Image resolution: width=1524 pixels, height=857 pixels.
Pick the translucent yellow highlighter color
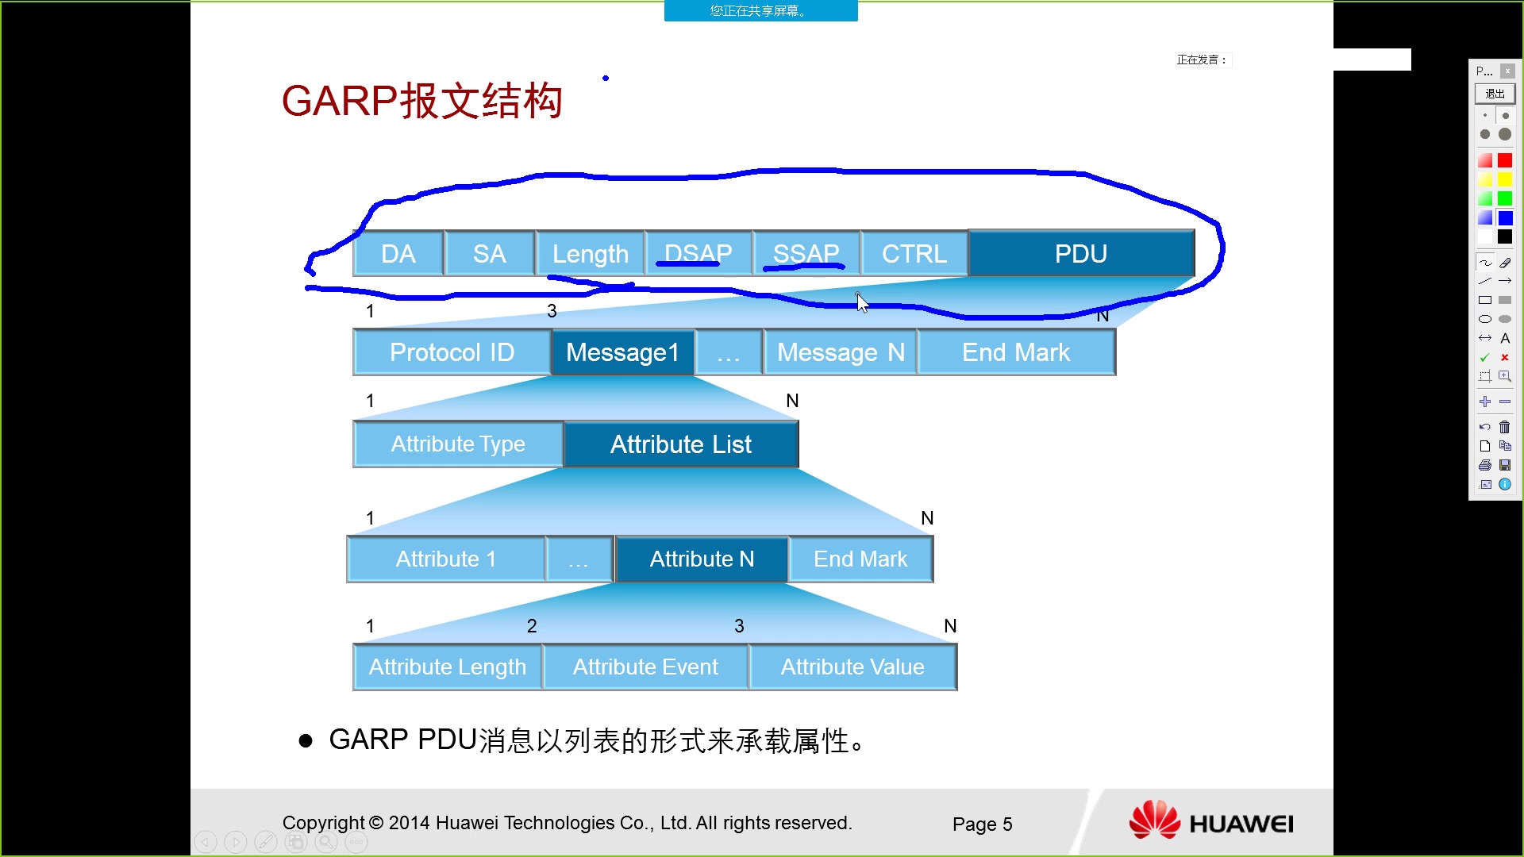pos(1485,179)
